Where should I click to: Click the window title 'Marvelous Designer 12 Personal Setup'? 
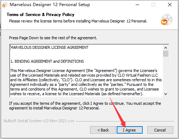point(50,5)
